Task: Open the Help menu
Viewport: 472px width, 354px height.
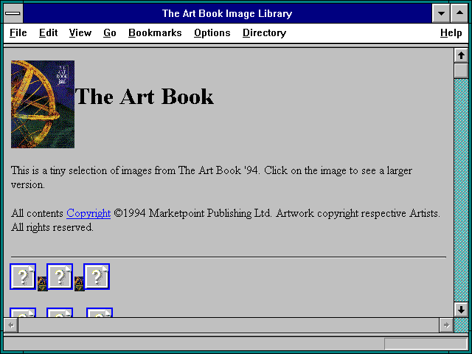Action: click(x=451, y=32)
